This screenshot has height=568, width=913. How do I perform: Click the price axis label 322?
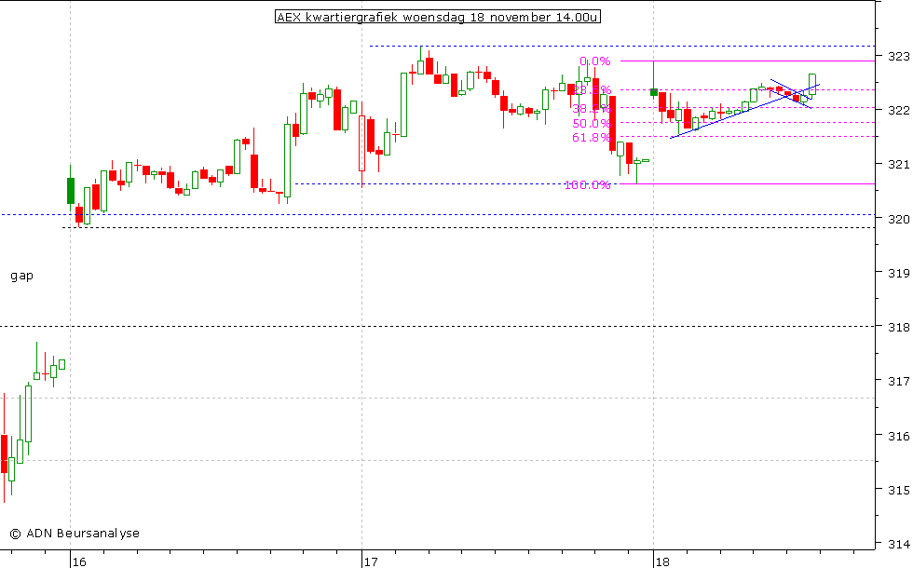click(898, 110)
